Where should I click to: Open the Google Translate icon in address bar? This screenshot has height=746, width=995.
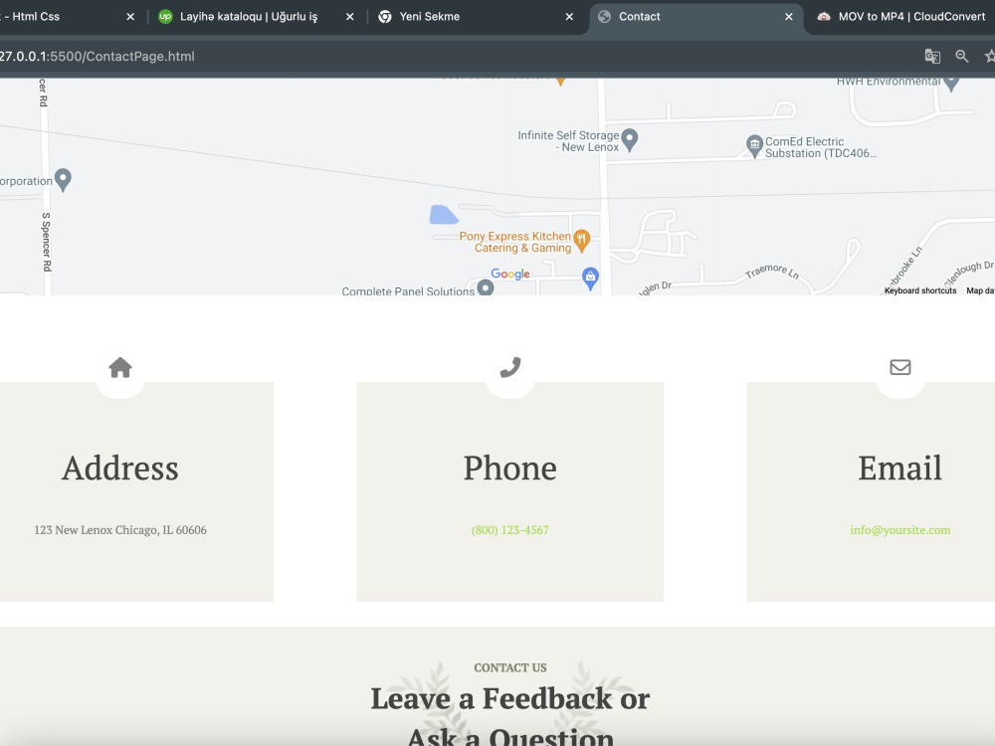click(x=932, y=56)
